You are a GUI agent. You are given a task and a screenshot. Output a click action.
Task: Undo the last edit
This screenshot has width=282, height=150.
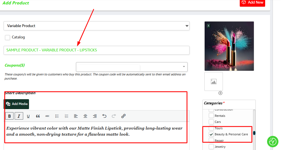pyautogui.click(x=104, y=116)
